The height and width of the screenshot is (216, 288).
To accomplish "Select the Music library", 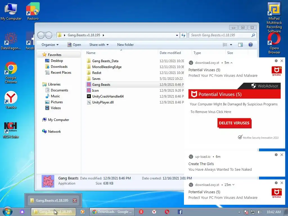I will [x=55, y=96].
